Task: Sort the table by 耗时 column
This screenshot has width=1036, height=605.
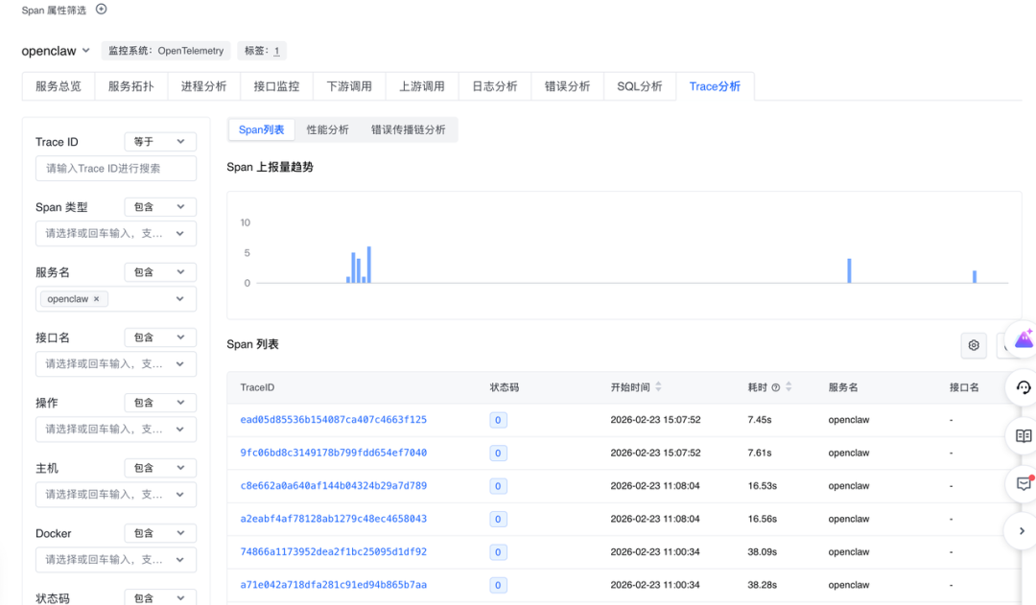Action: (789, 387)
